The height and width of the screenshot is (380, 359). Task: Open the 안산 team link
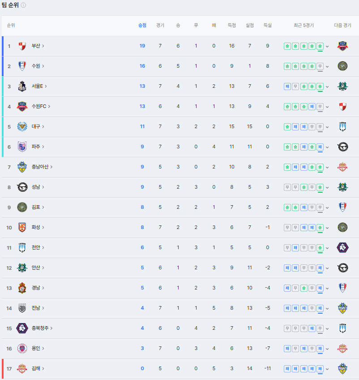coord(38,268)
